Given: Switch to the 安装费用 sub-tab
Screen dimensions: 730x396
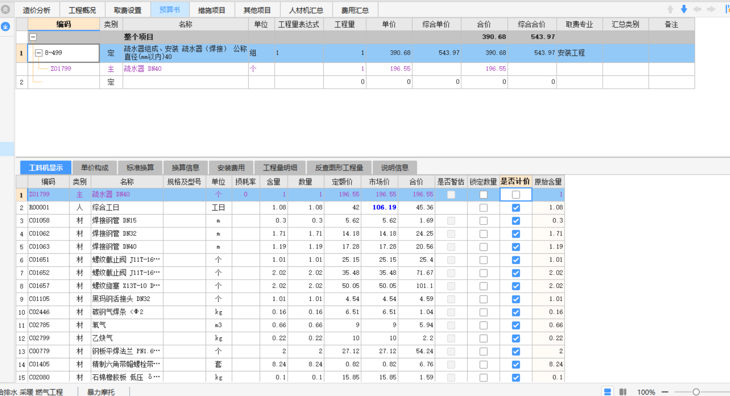Looking at the screenshot, I should click(231, 168).
